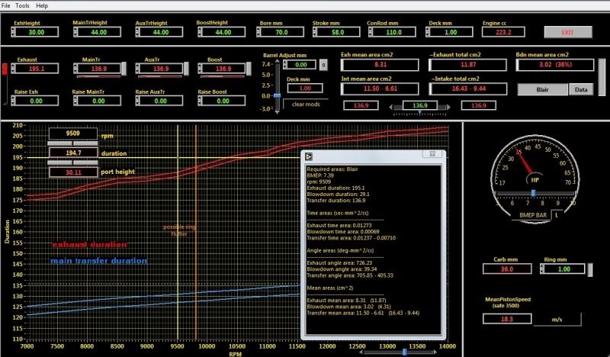This screenshot has height=357, width=610.
Task: Click the center green 136.9 slider field
Action: coord(420,105)
